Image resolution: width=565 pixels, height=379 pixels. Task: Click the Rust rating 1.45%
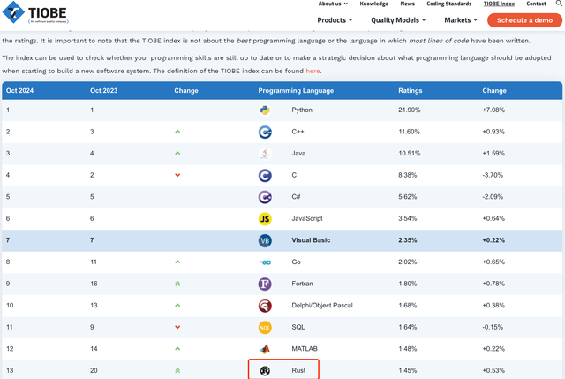[408, 370]
